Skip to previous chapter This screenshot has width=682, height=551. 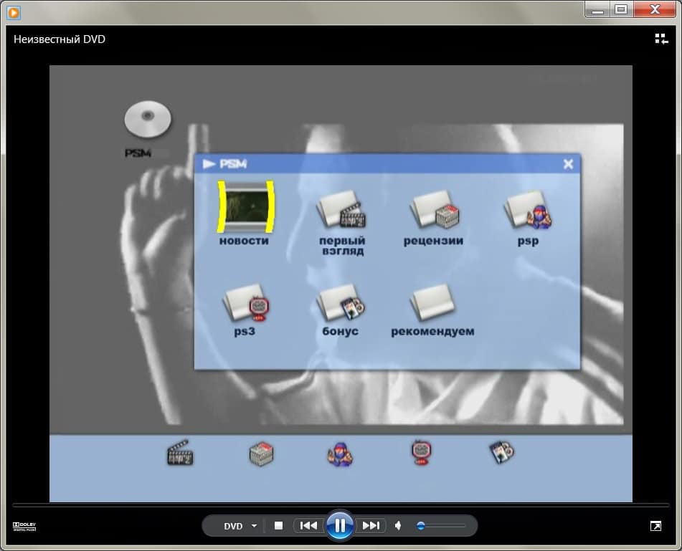(309, 526)
